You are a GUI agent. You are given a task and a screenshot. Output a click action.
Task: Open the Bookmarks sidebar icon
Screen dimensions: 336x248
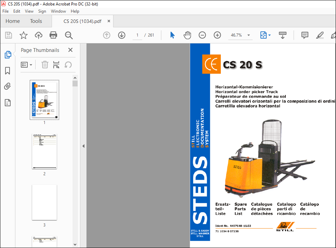click(x=8, y=71)
